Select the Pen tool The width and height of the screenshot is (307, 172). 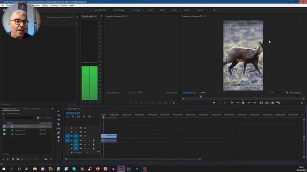click(59, 133)
